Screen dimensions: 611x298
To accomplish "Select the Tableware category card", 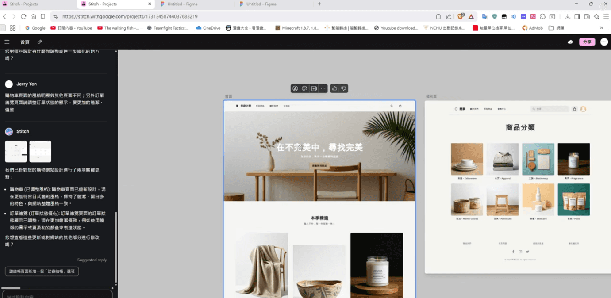I will point(467,161).
